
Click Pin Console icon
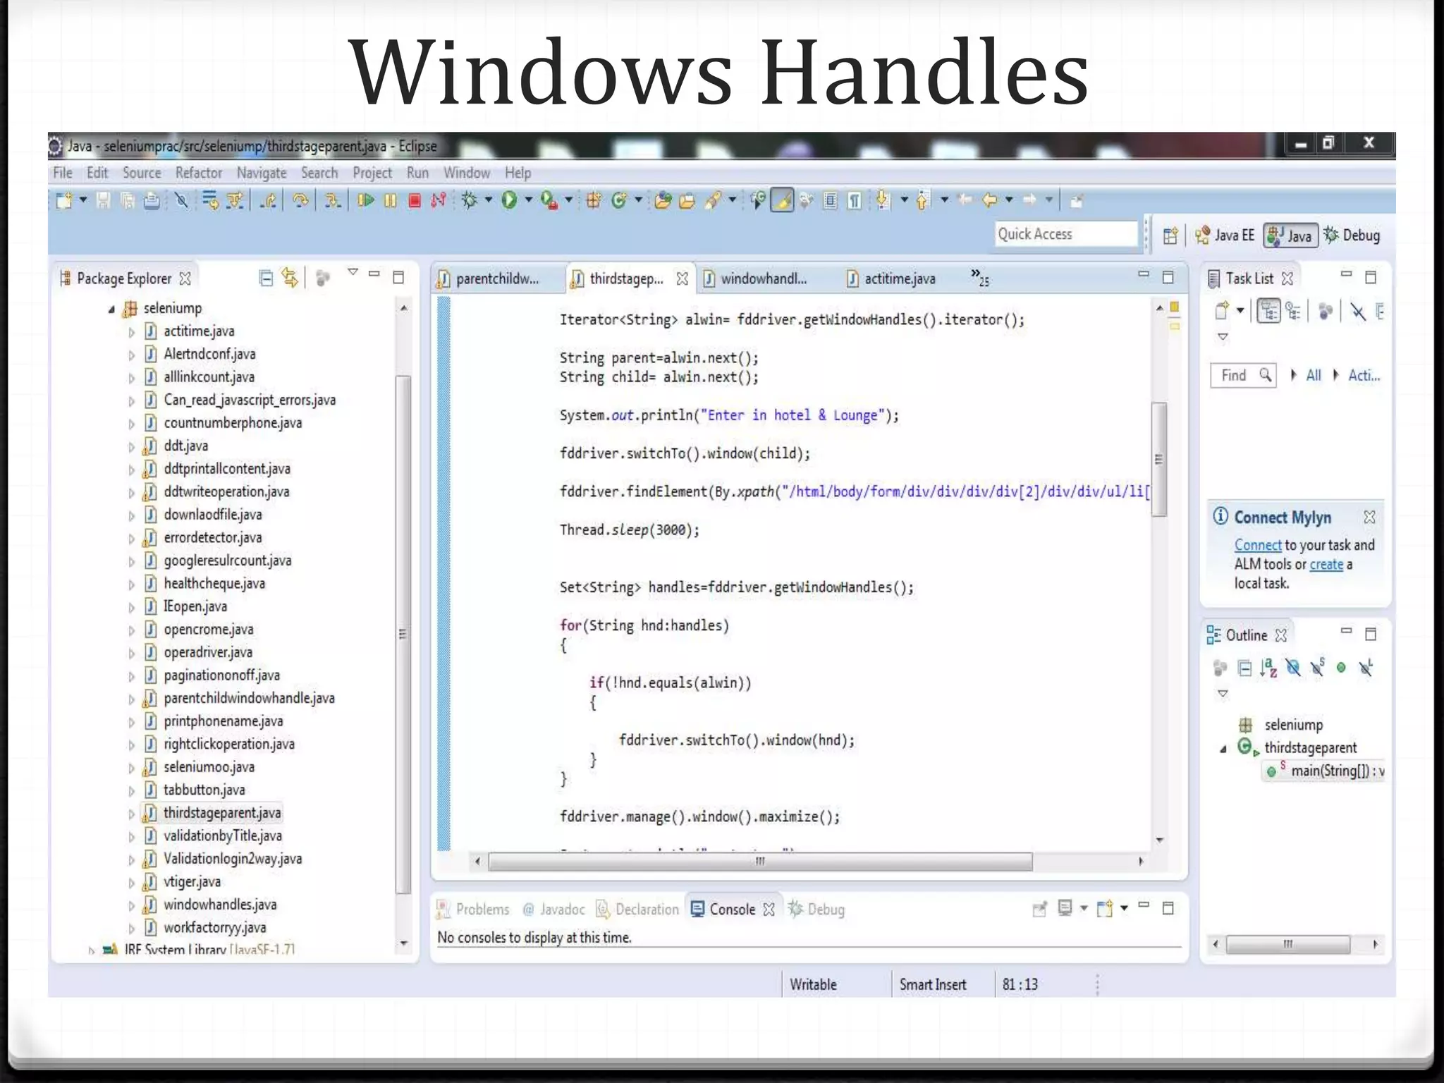click(x=1039, y=909)
